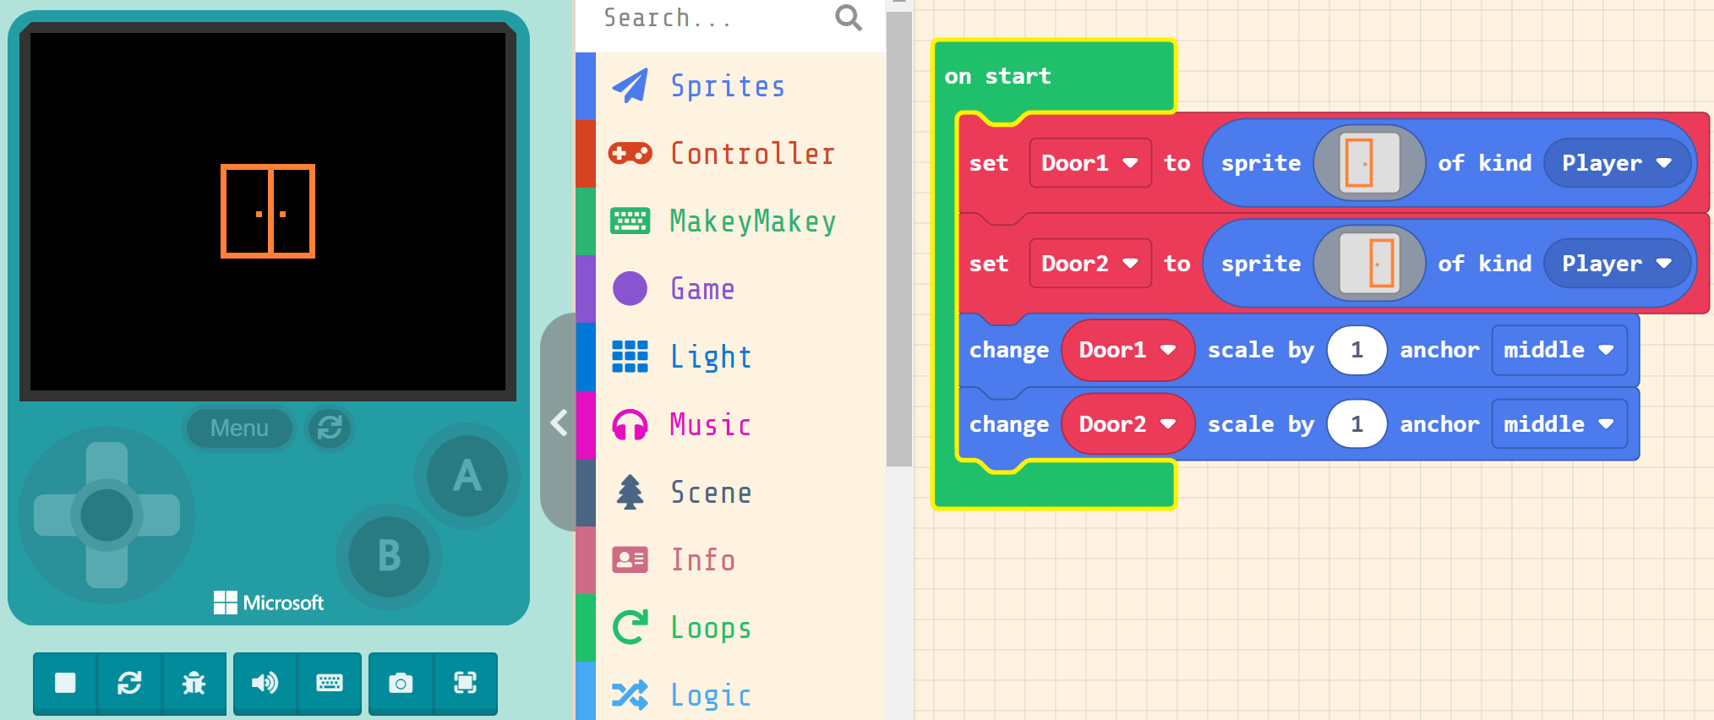The width and height of the screenshot is (1714, 720).
Task: Toggle debug mode with bug icon
Action: click(x=194, y=683)
